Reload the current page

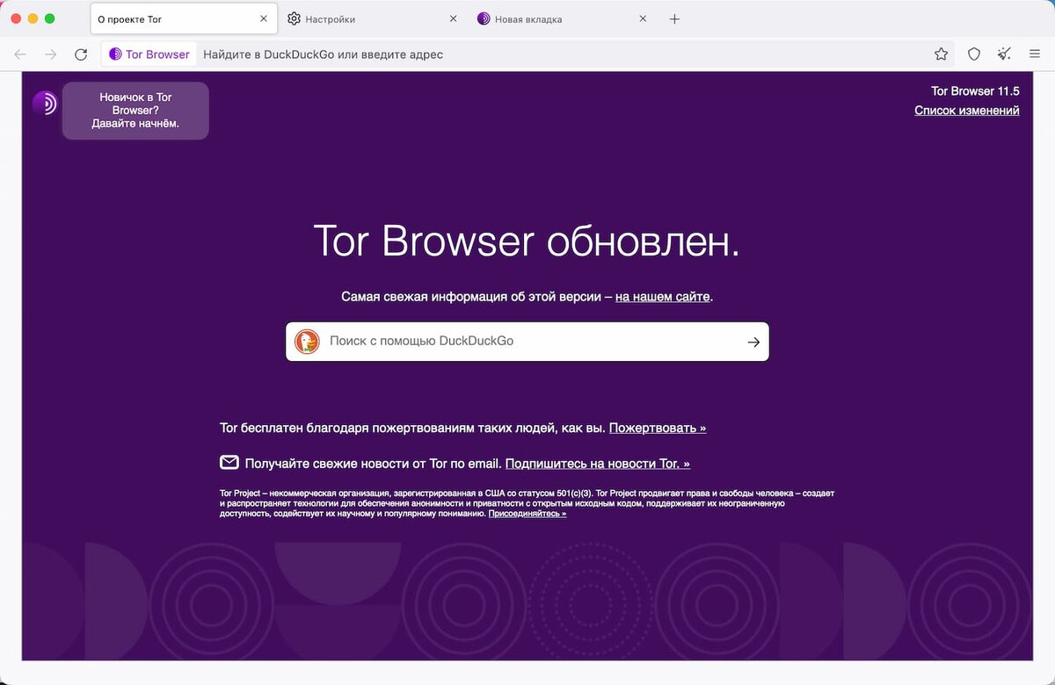(x=81, y=54)
